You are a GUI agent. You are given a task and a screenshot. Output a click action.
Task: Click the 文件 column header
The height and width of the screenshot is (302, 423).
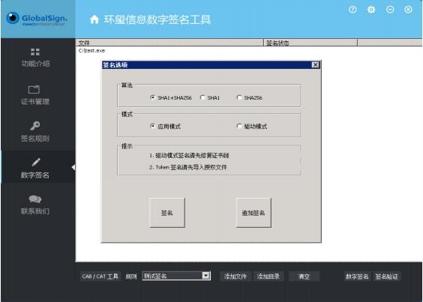pos(169,43)
